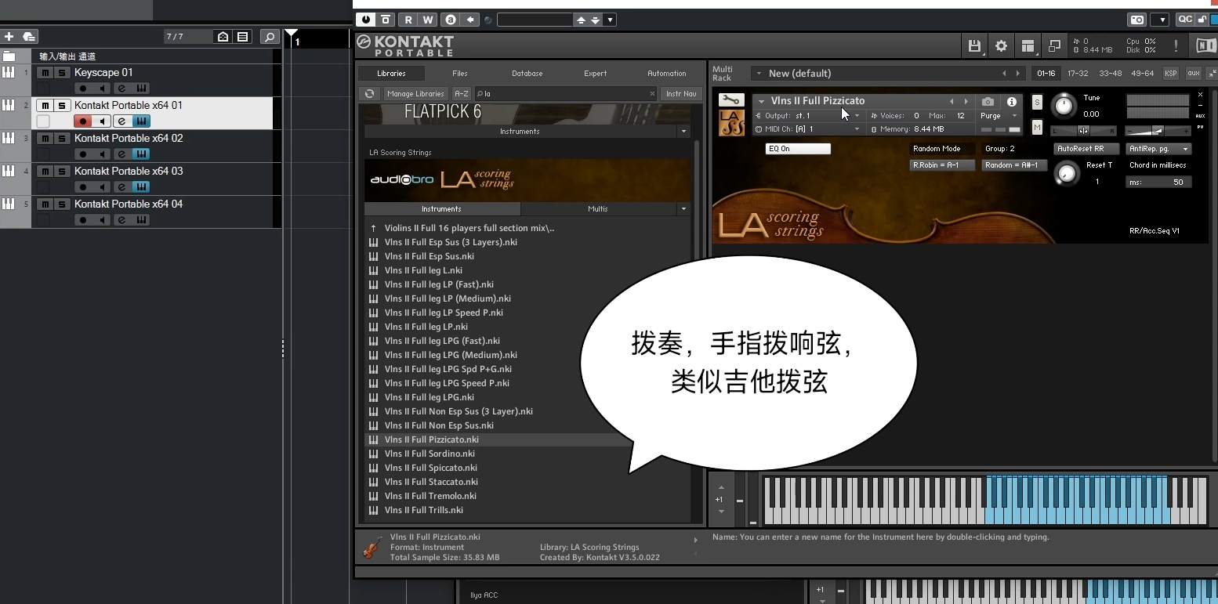This screenshot has width=1218, height=604.
Task: Toggle Write automation W button
Action: coord(428,20)
